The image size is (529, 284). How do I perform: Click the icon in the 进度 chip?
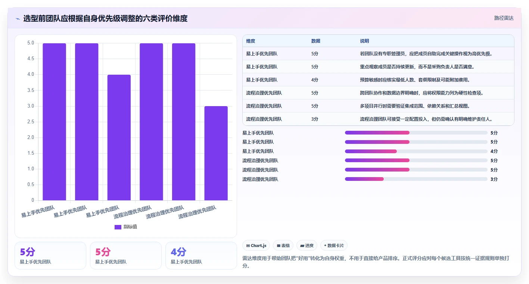click(x=302, y=246)
